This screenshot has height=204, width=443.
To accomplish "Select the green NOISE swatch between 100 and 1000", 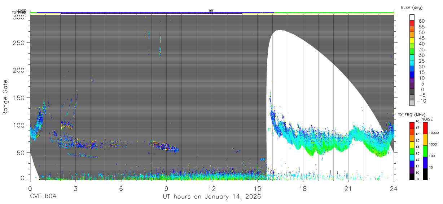I will click(x=425, y=151).
